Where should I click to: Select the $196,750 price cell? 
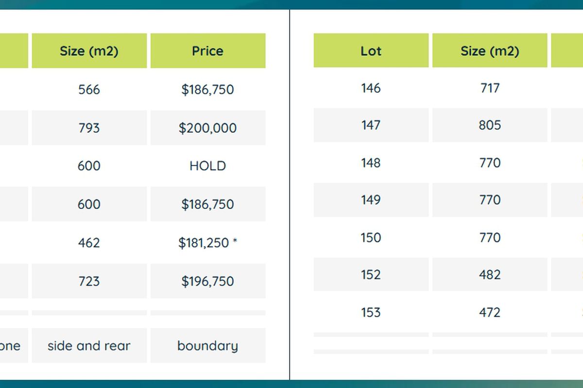(208, 281)
